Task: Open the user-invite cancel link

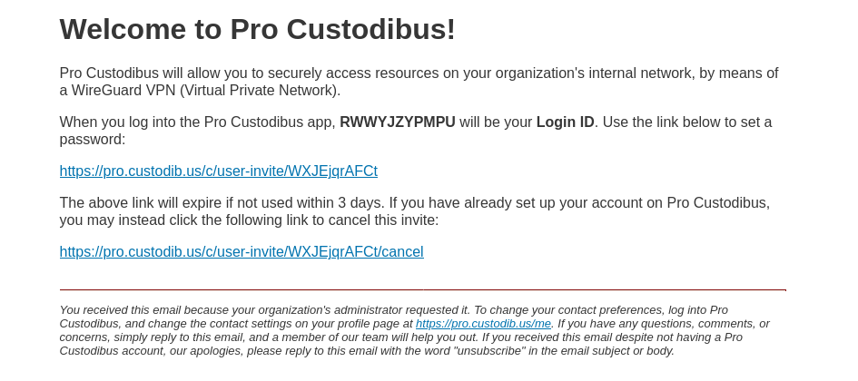Action: pyautogui.click(x=242, y=251)
